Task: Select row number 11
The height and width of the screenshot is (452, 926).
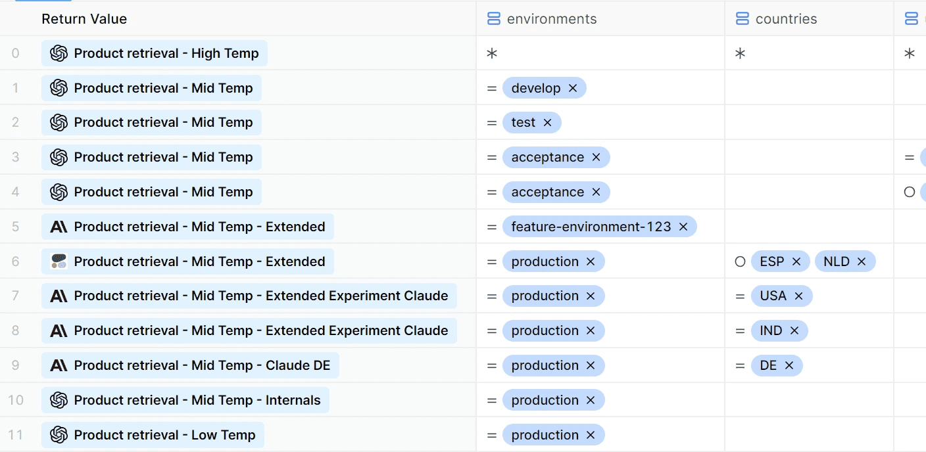Action: tap(16, 436)
